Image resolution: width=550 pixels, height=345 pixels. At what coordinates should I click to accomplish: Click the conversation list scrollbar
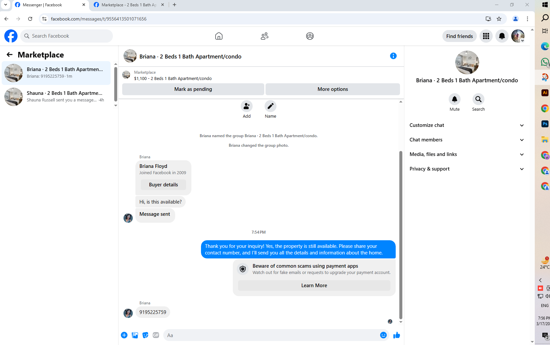pyautogui.click(x=116, y=84)
